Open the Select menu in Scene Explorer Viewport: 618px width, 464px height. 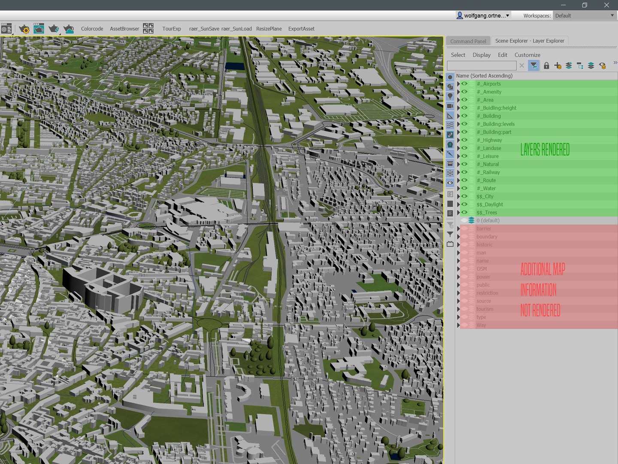458,55
